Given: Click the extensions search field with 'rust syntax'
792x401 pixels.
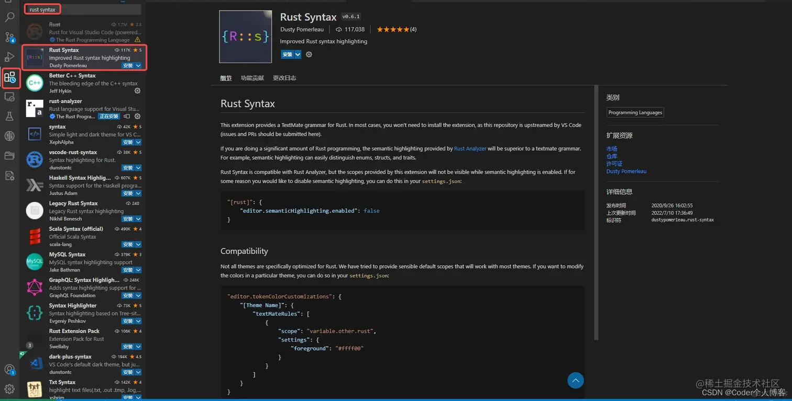Looking at the screenshot, I should (83, 9).
